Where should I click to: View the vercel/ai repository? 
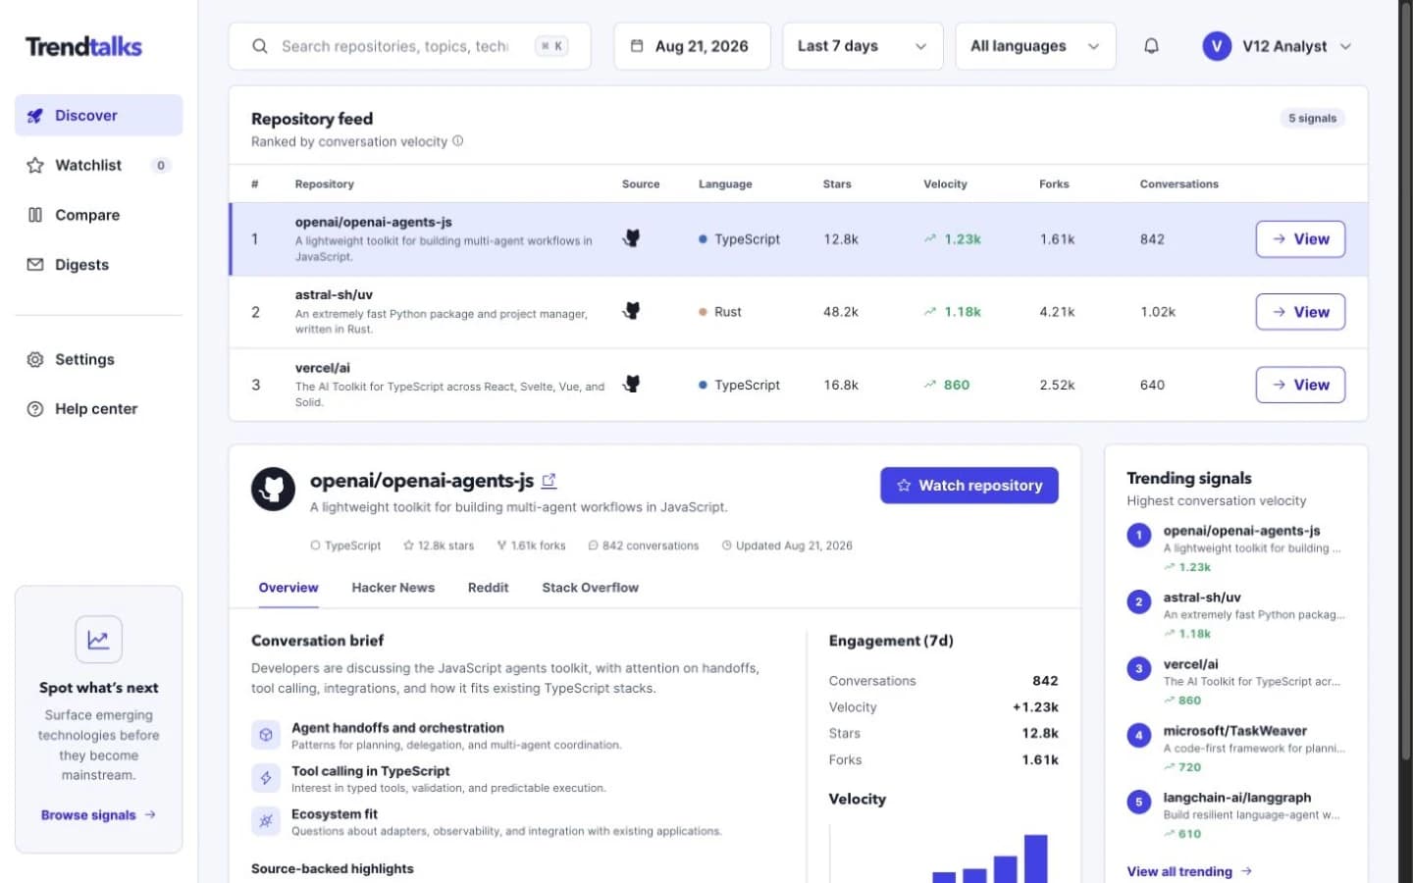1300,385
